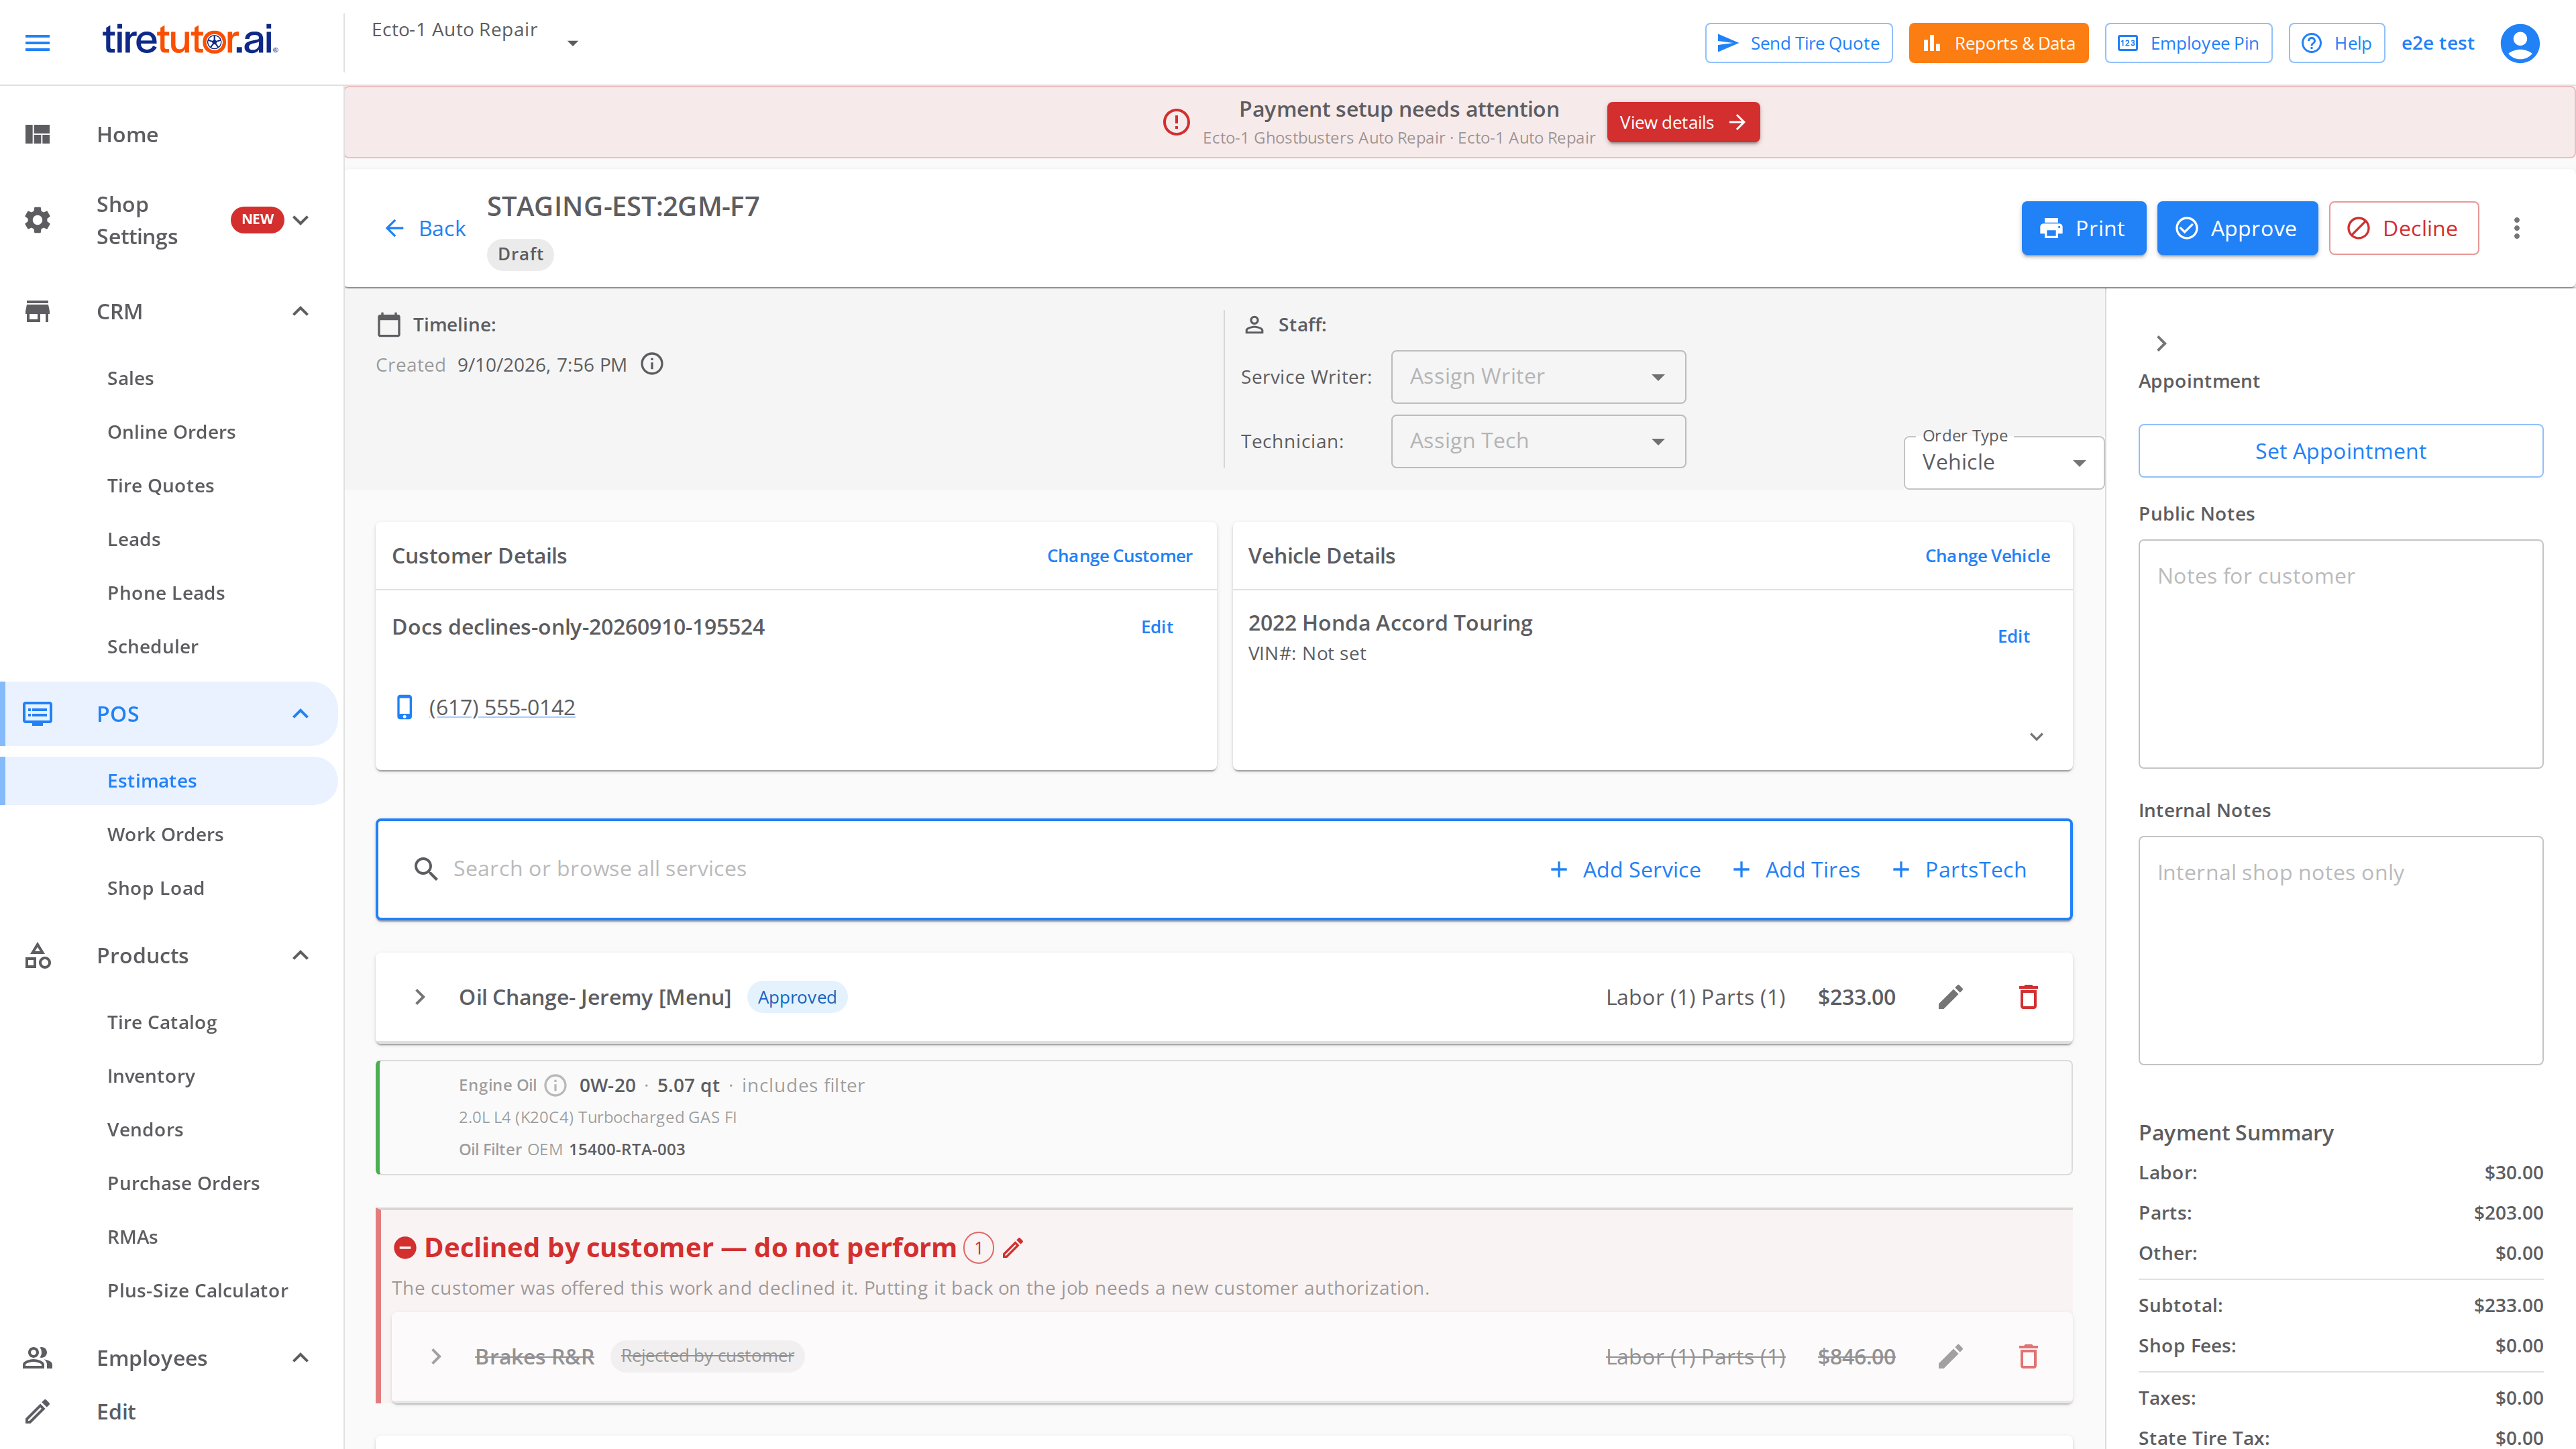The height and width of the screenshot is (1449, 2576).
Task: Click the search magnifier icon in services box
Action: 426,869
